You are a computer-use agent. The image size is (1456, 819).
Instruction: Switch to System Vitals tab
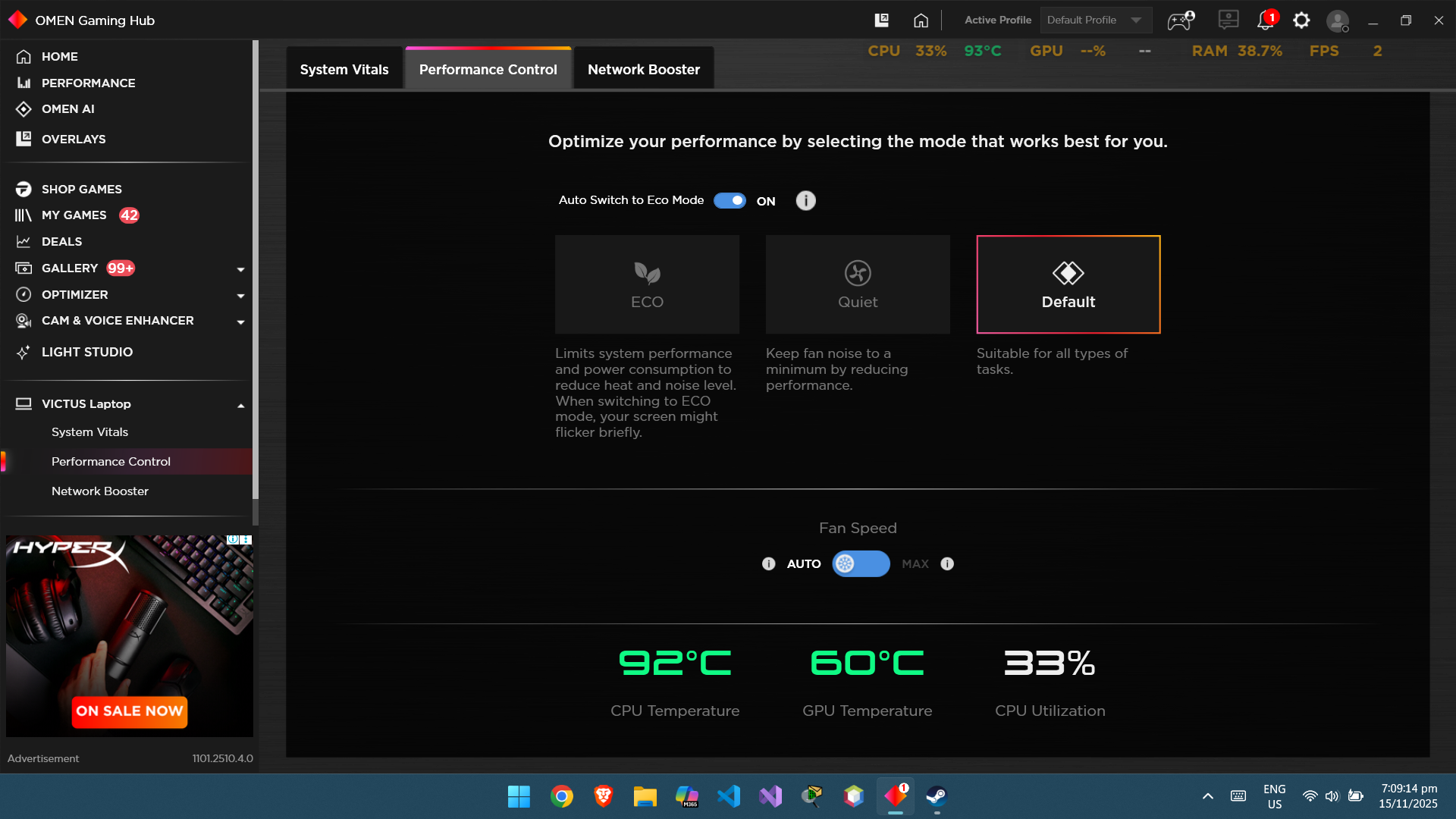point(344,69)
